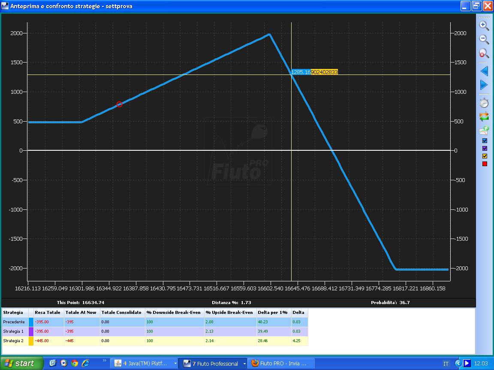The width and height of the screenshot is (494, 370).
Task: Click the stopwatch icon in the sidebar
Action: [484, 103]
